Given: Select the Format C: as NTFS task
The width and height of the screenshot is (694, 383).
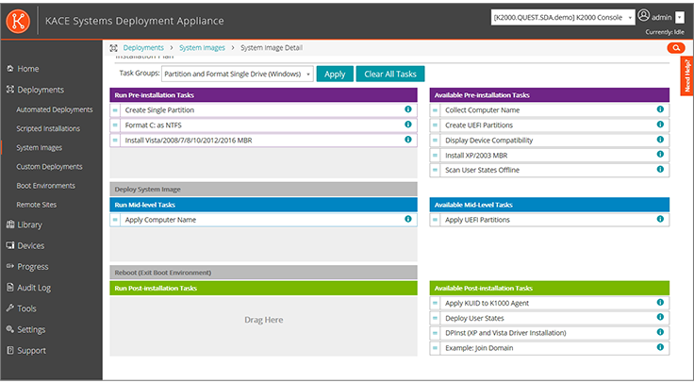Looking at the screenshot, I should click(x=263, y=125).
